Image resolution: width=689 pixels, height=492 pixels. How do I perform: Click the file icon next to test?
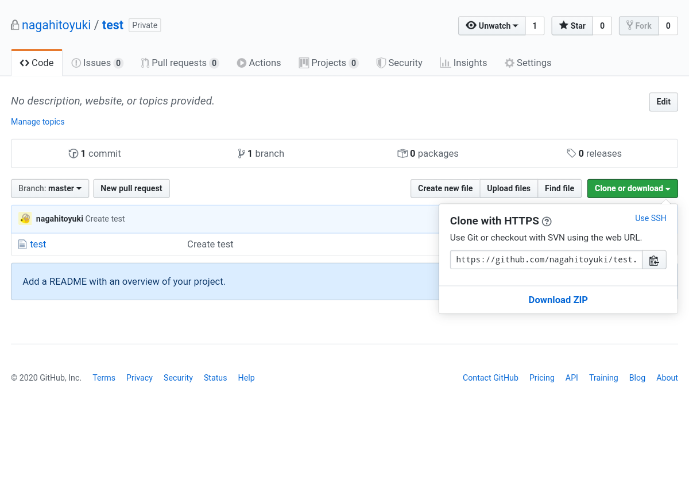22,245
